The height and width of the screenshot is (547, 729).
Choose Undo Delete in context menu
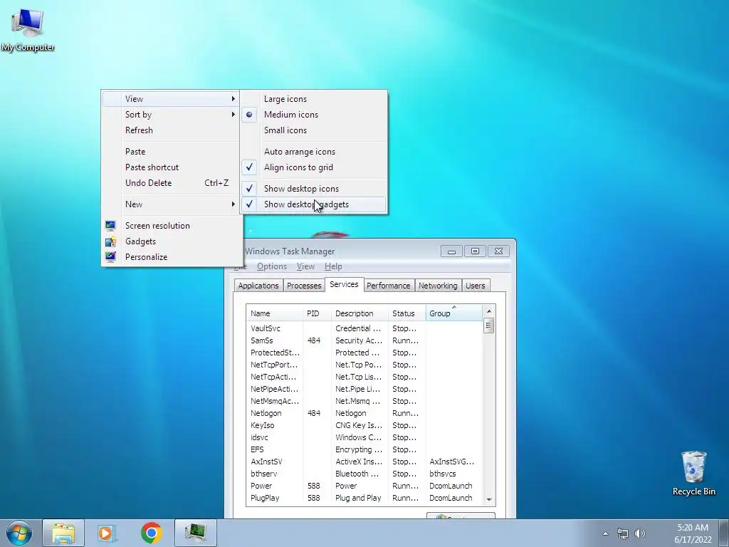[171, 183]
